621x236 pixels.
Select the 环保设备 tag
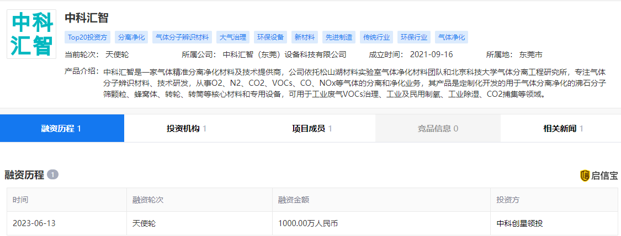[270, 37]
